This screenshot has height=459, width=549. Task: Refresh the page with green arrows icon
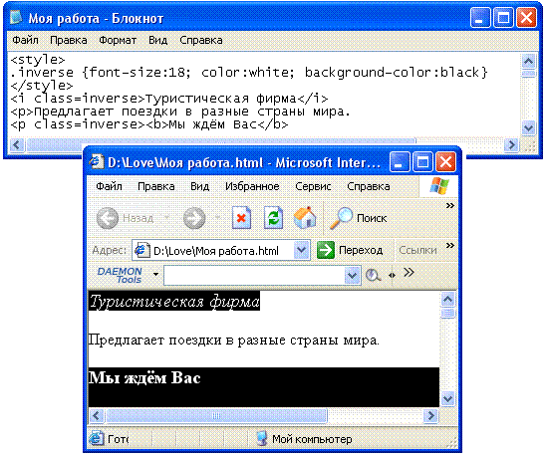273,218
